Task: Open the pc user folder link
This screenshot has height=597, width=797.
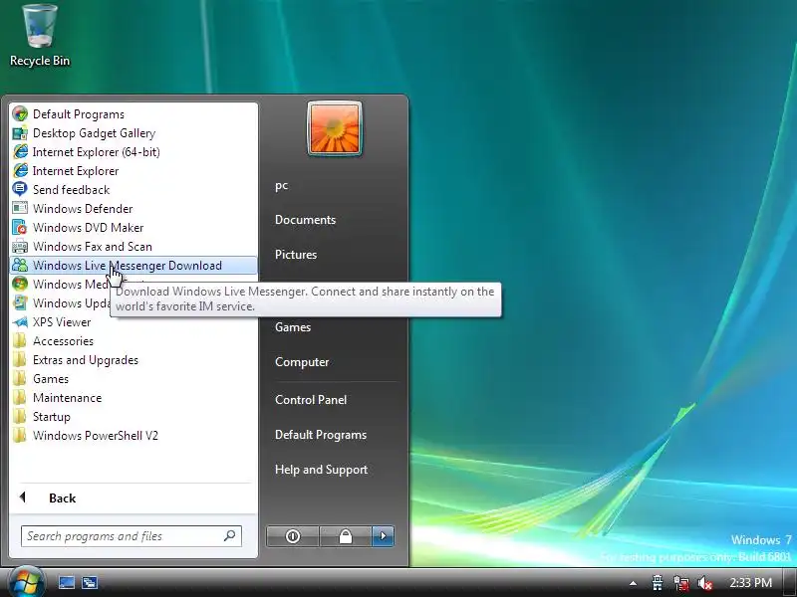Action: click(x=282, y=185)
